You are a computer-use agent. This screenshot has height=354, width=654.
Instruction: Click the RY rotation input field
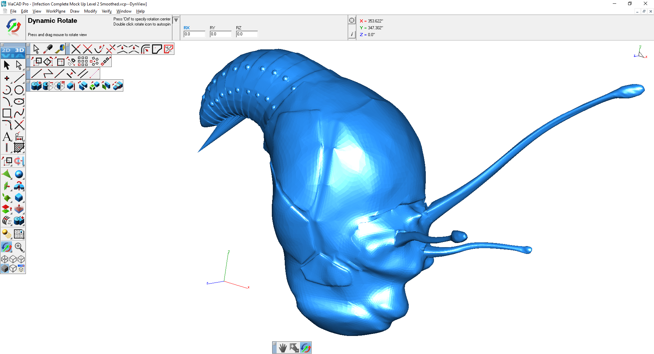(x=221, y=34)
